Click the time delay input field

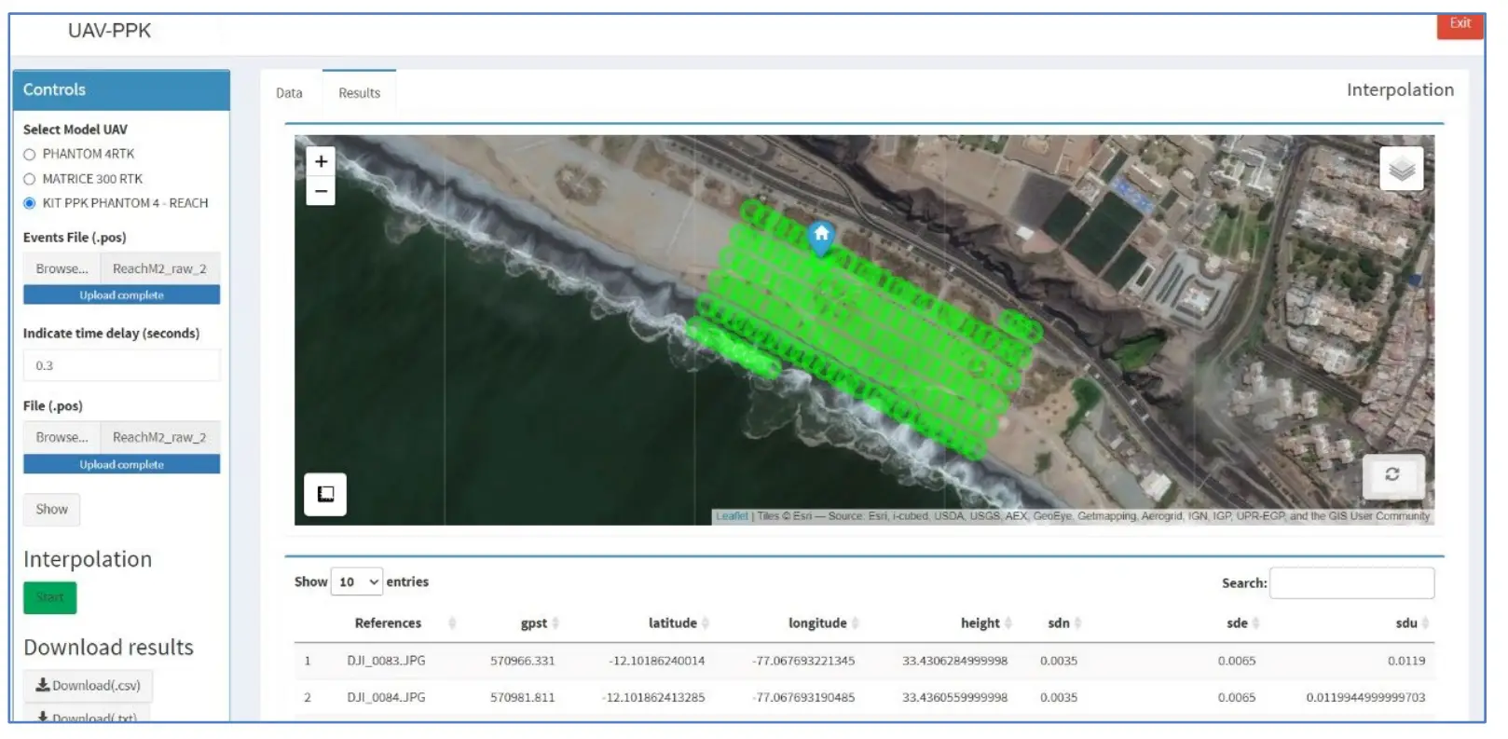[x=122, y=365]
